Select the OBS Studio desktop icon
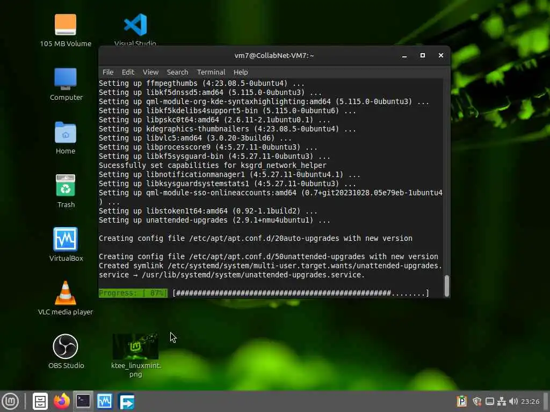The width and height of the screenshot is (550, 412). coord(66,351)
